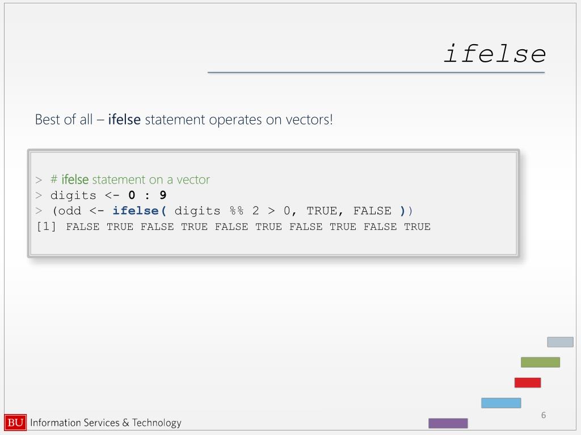Viewport: 581px width, 435px height.
Task: Click the '[1]' output index marker
Action: pyautogui.click(x=47, y=226)
